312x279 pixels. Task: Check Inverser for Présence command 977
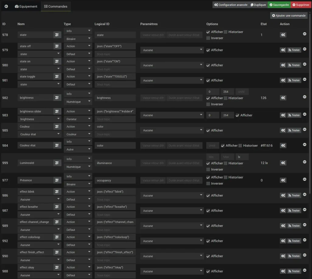click(208, 184)
